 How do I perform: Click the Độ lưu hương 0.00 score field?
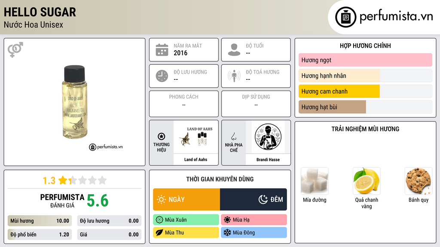click(109, 221)
